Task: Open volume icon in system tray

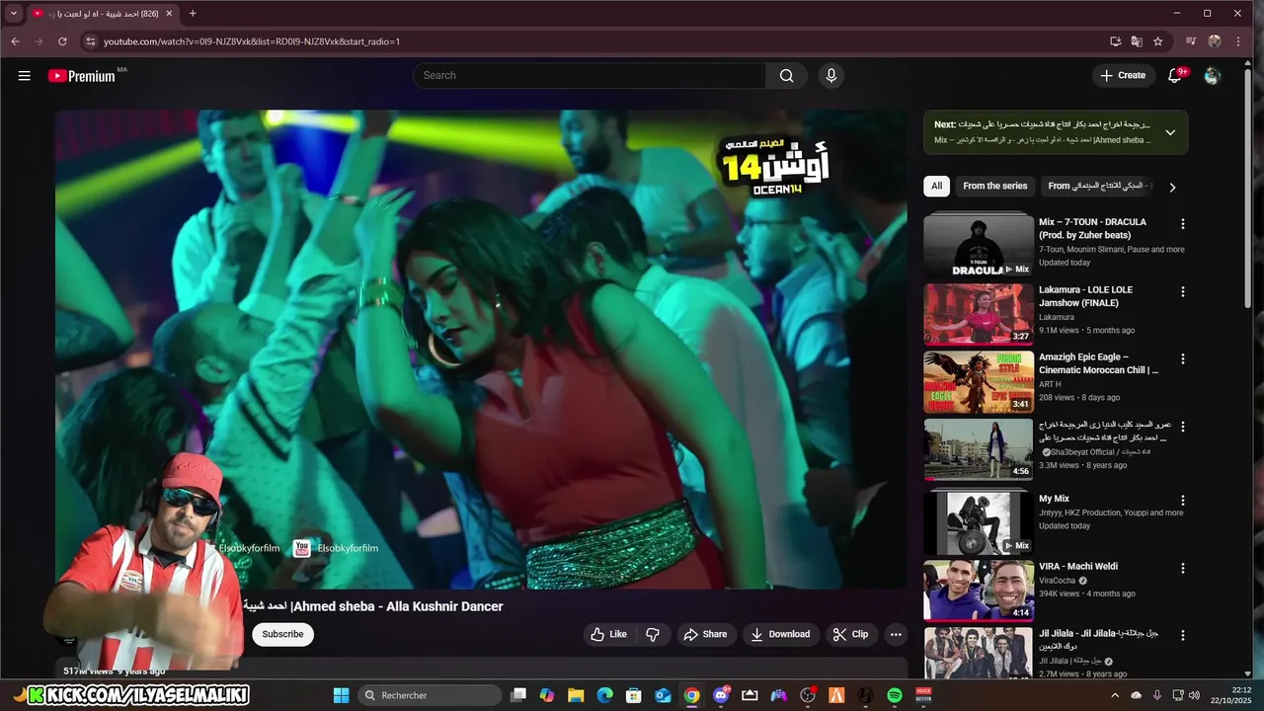Action: pyautogui.click(x=1194, y=695)
